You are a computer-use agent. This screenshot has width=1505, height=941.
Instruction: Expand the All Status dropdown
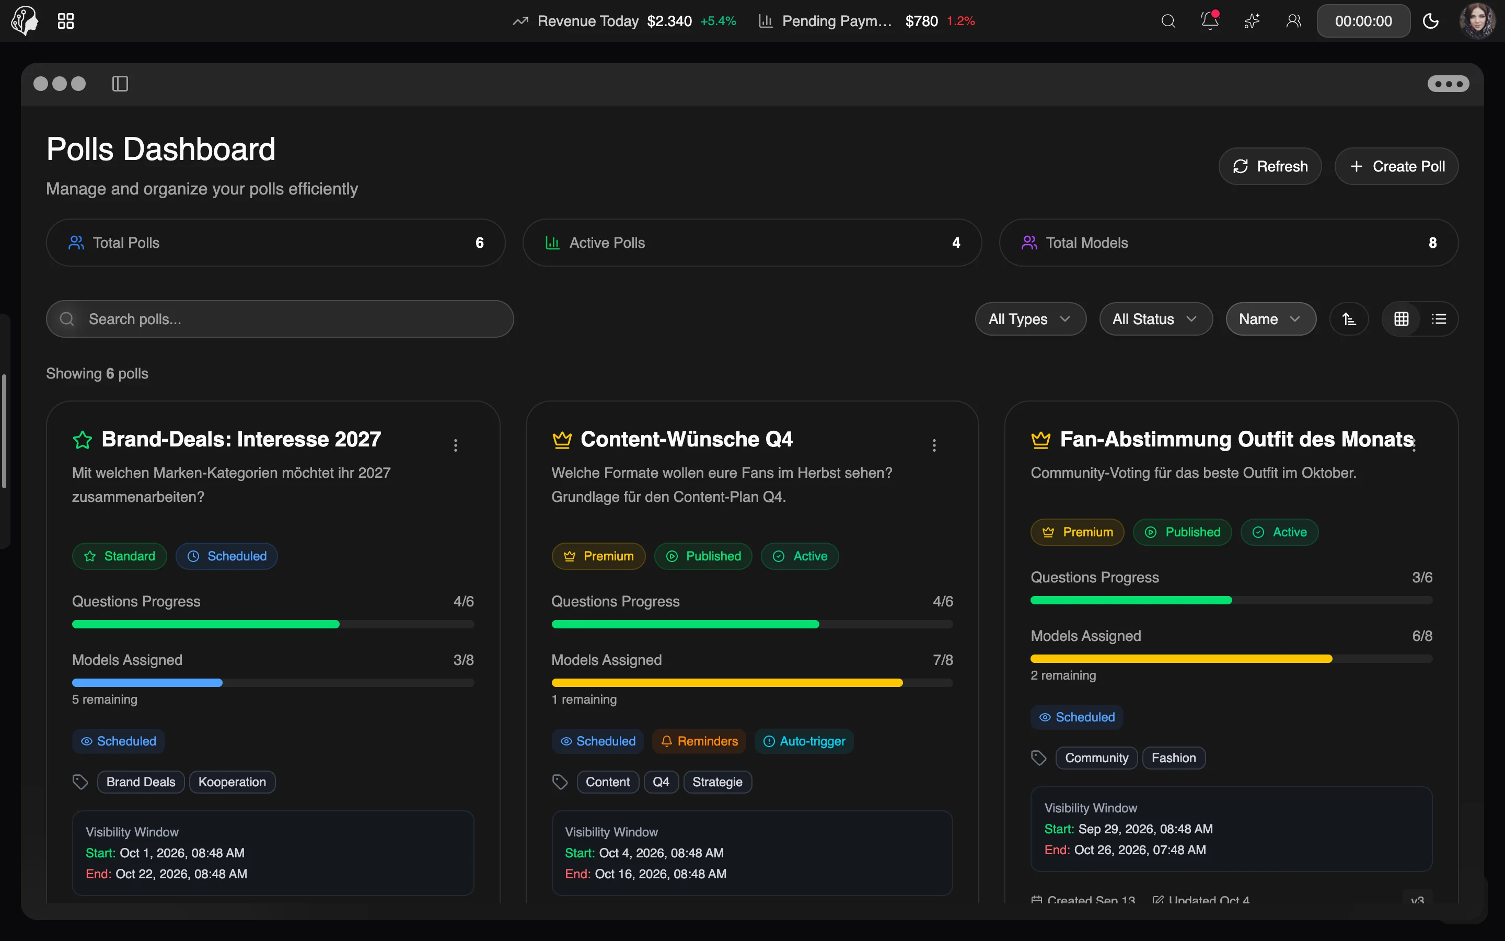pyautogui.click(x=1155, y=319)
